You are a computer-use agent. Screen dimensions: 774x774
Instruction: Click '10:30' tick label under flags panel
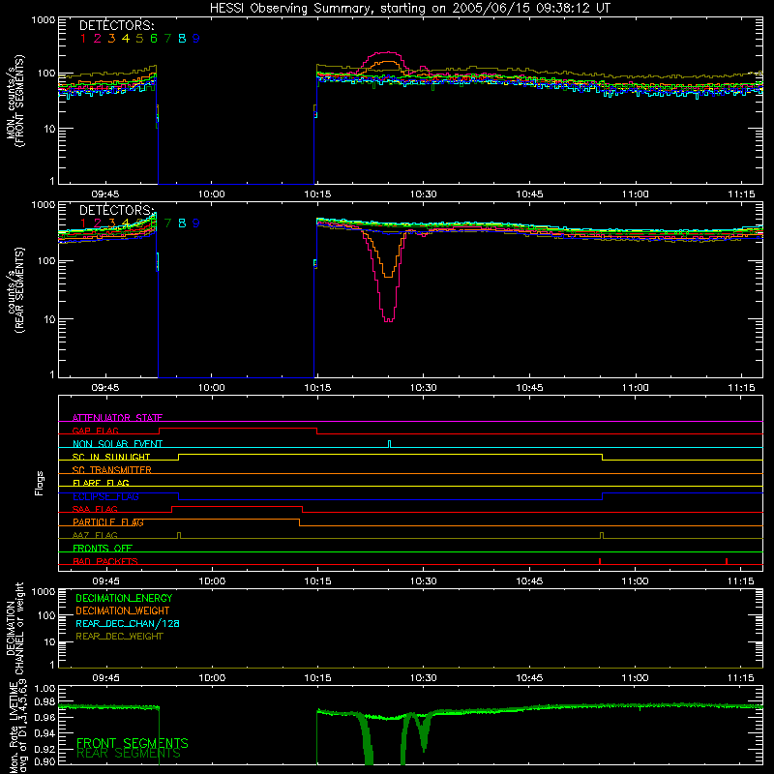423,580
